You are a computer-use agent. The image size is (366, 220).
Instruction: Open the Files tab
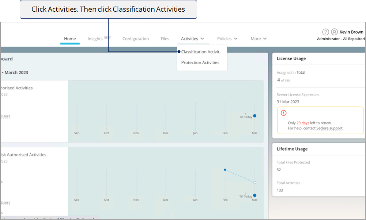pyautogui.click(x=165, y=39)
